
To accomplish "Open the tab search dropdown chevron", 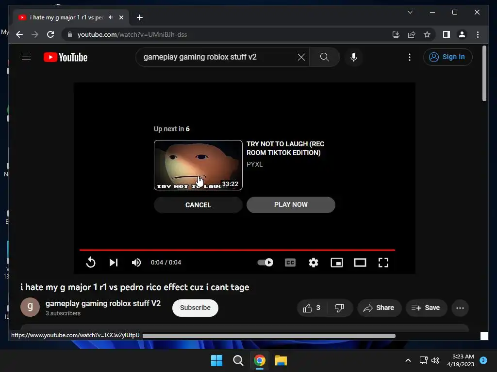I will (x=410, y=12).
